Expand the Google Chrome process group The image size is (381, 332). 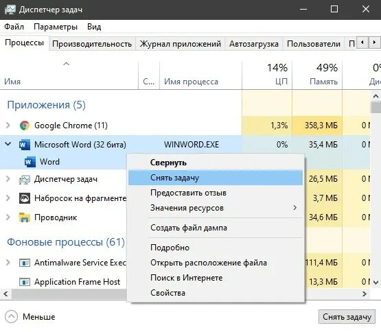click(x=8, y=126)
